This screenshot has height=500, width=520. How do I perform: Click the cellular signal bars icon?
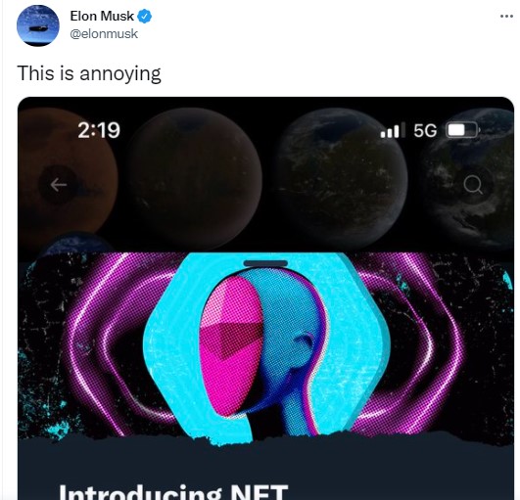pos(393,130)
